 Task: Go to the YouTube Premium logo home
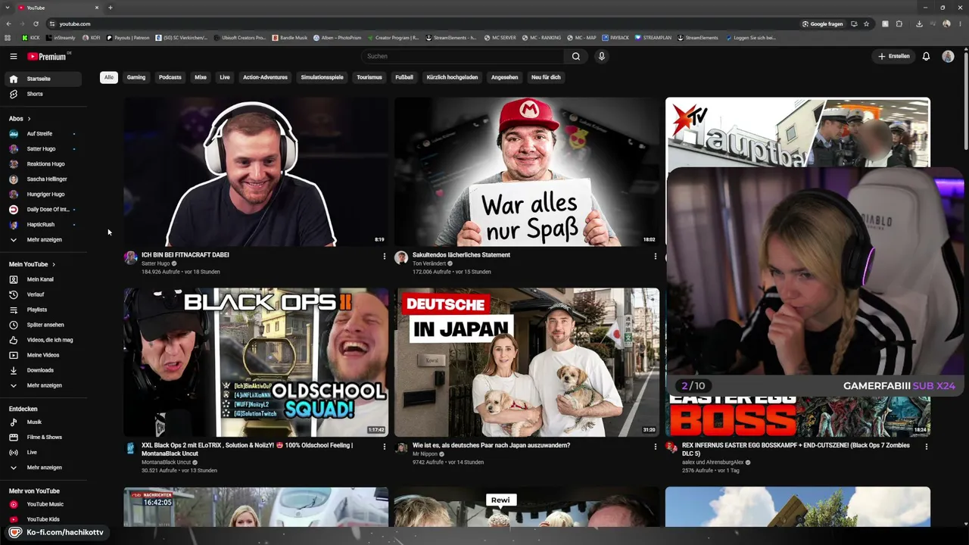click(47, 56)
